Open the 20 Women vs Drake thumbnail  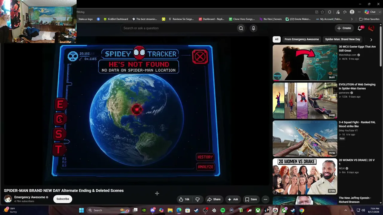pyautogui.click(x=305, y=176)
